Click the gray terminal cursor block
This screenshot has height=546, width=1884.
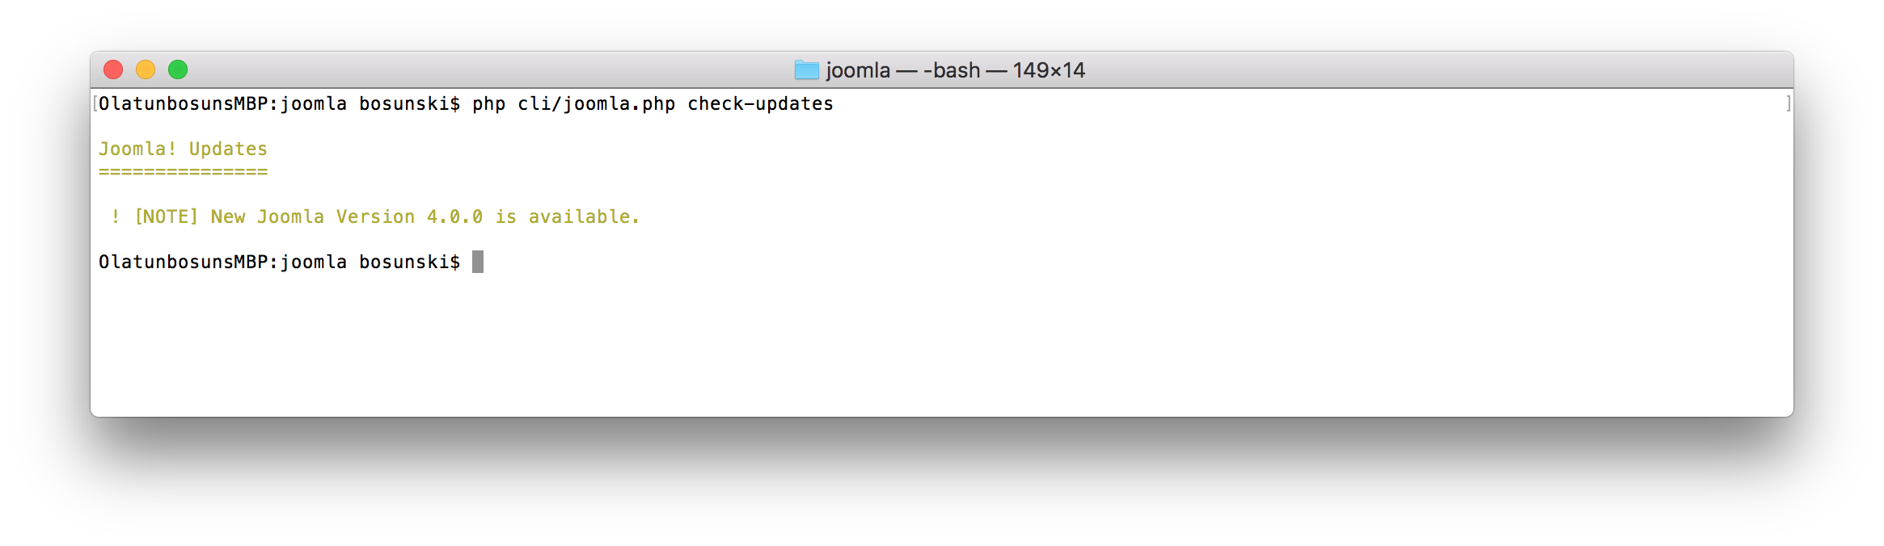pyautogui.click(x=478, y=262)
